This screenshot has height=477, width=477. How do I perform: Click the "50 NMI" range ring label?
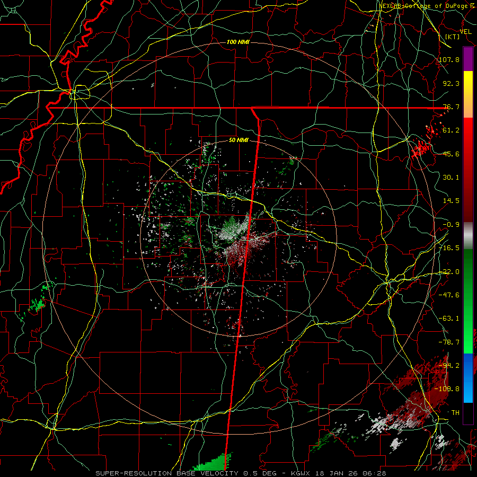pos(238,140)
